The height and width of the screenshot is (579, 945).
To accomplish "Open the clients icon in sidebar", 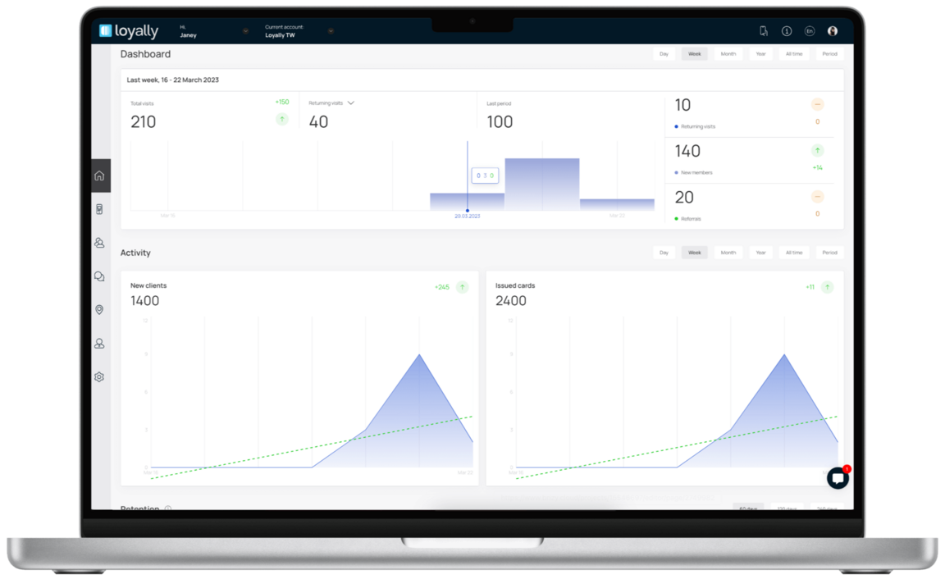I will [99, 243].
